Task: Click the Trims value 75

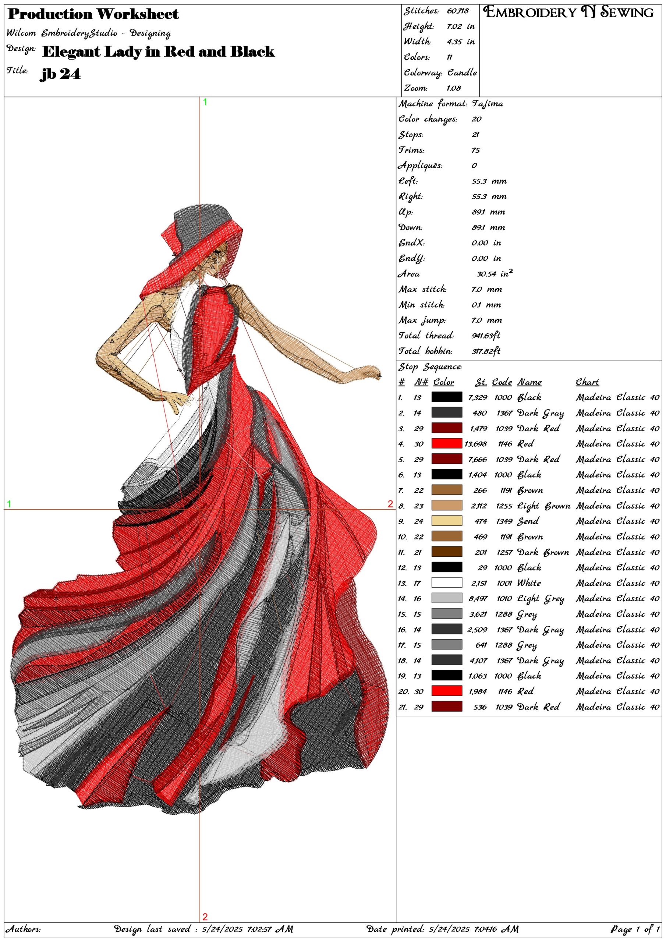Action: coord(476,150)
